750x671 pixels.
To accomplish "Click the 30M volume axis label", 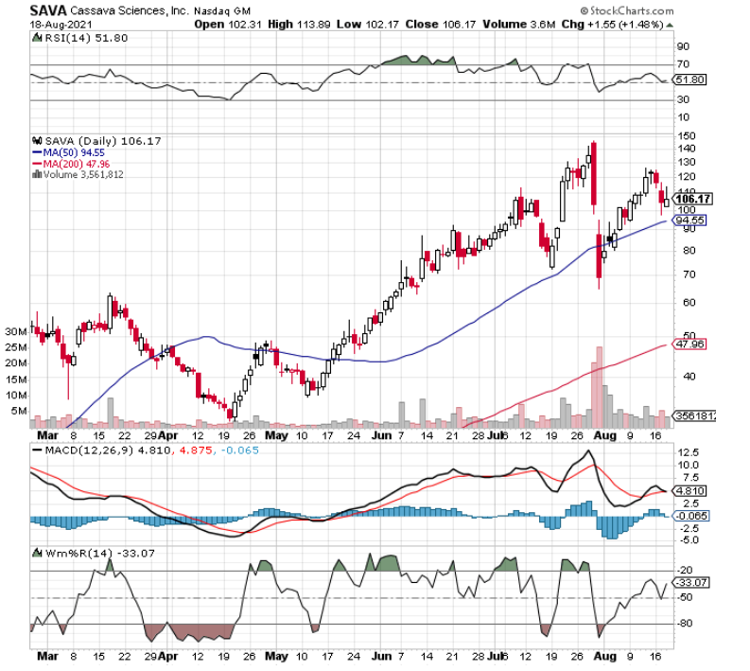I will [16, 331].
